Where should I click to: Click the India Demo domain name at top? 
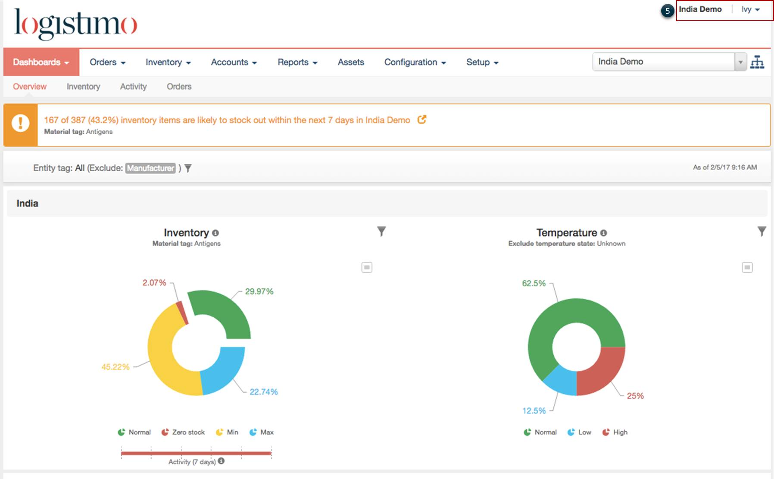tap(700, 9)
